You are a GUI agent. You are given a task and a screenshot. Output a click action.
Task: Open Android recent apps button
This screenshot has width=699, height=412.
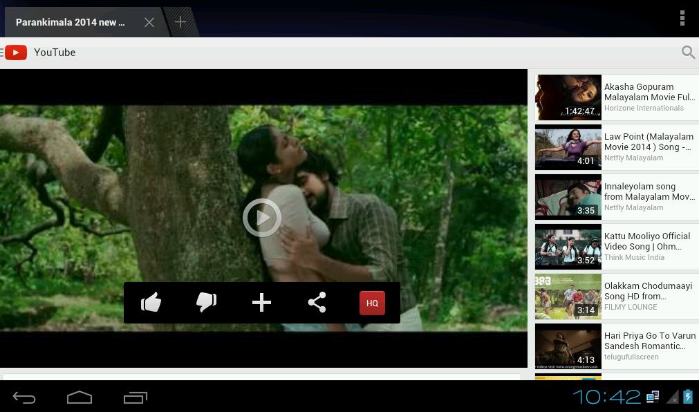136,397
